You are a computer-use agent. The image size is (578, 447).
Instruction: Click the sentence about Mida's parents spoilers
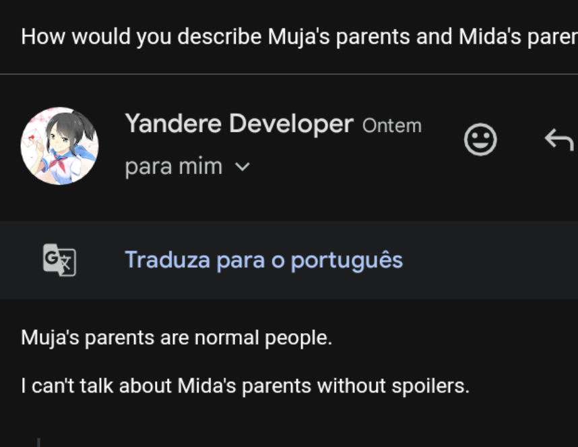coord(245,386)
